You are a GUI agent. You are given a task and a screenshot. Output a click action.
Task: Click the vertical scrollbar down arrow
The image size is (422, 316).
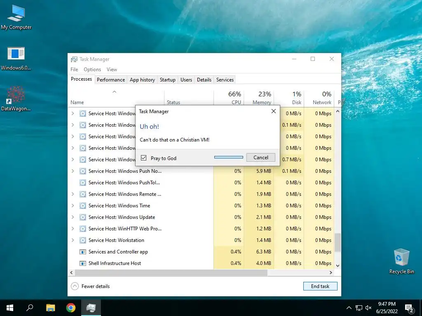coord(338,265)
